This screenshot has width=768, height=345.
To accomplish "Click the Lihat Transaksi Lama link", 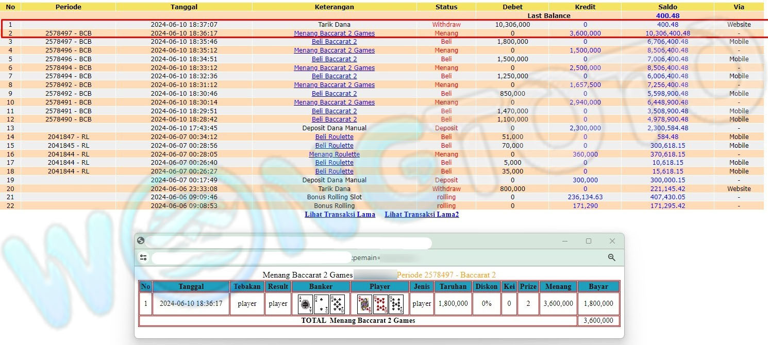I will (340, 214).
